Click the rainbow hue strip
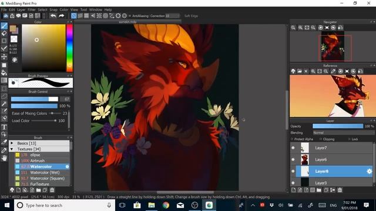 (x=69, y=48)
